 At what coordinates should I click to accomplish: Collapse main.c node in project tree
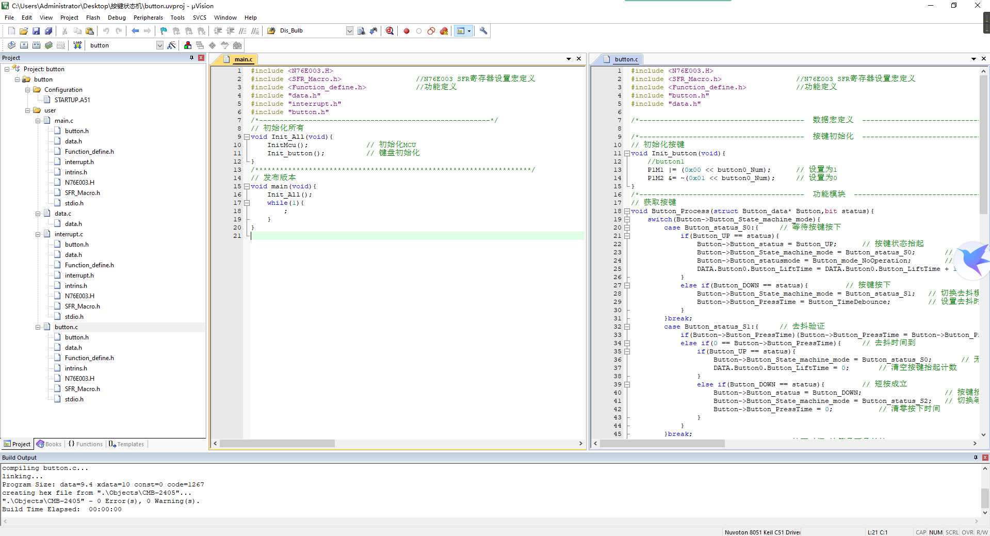coord(38,121)
